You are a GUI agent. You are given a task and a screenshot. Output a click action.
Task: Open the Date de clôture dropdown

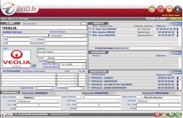coord(73,67)
